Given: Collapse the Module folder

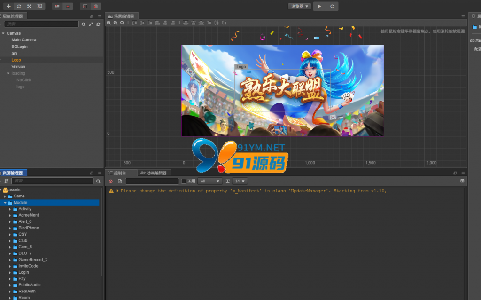Looking at the screenshot, I should pos(5,203).
